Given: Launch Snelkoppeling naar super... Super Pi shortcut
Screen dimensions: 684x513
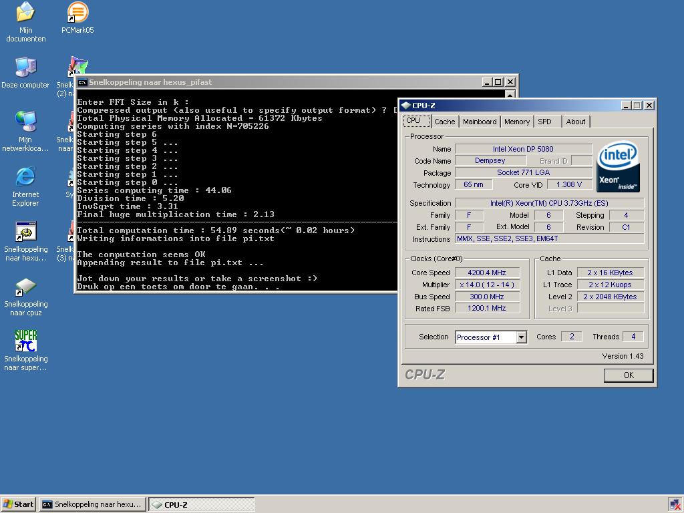Looking at the screenshot, I should point(26,350).
